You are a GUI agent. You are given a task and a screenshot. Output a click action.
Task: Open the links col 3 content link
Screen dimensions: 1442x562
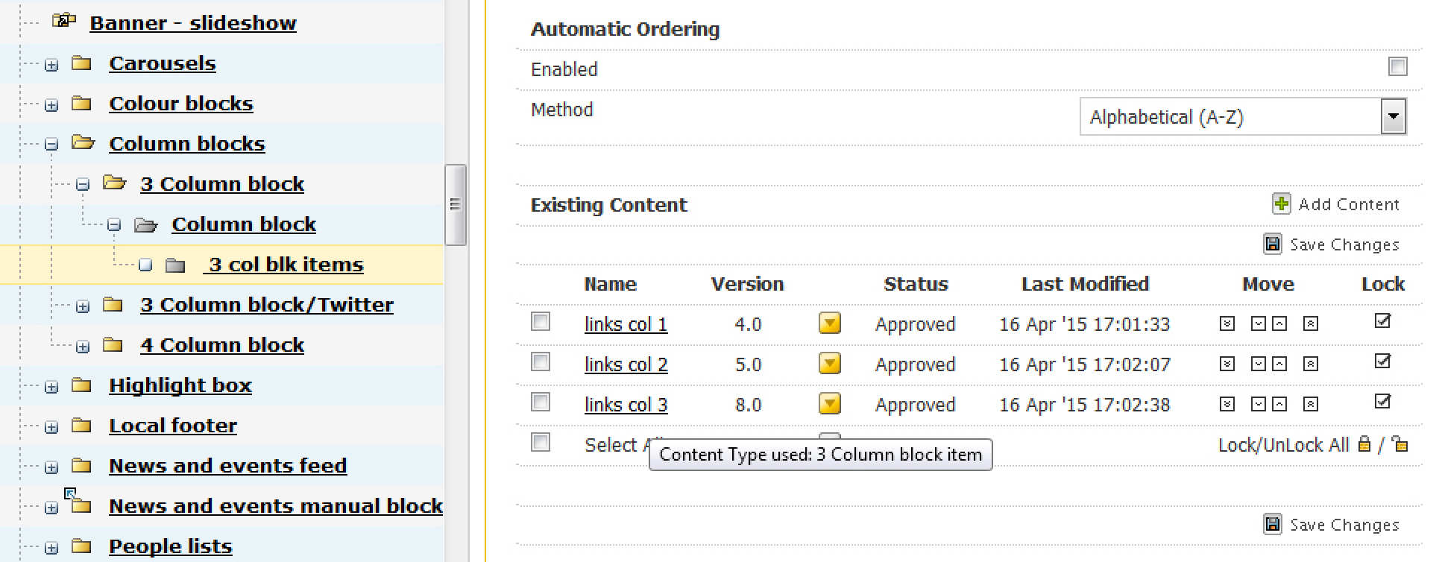click(x=626, y=405)
